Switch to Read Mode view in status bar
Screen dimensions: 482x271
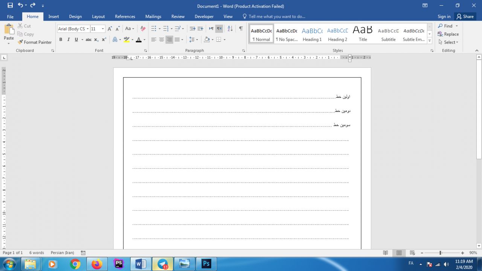tap(385, 253)
